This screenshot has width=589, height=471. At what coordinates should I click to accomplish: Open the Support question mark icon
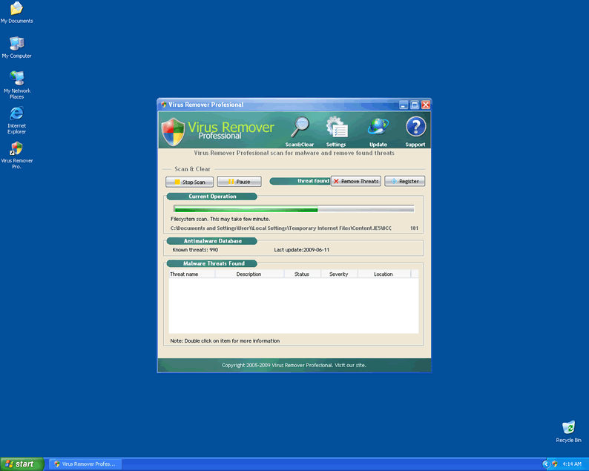click(x=415, y=128)
